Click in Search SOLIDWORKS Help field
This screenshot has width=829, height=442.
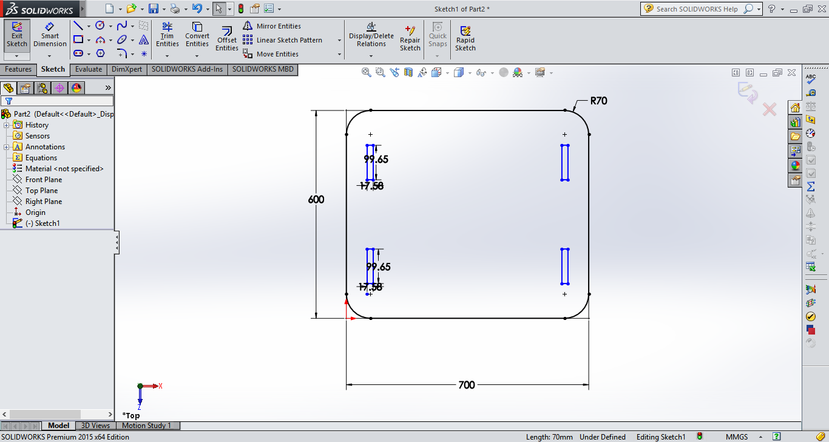point(698,8)
